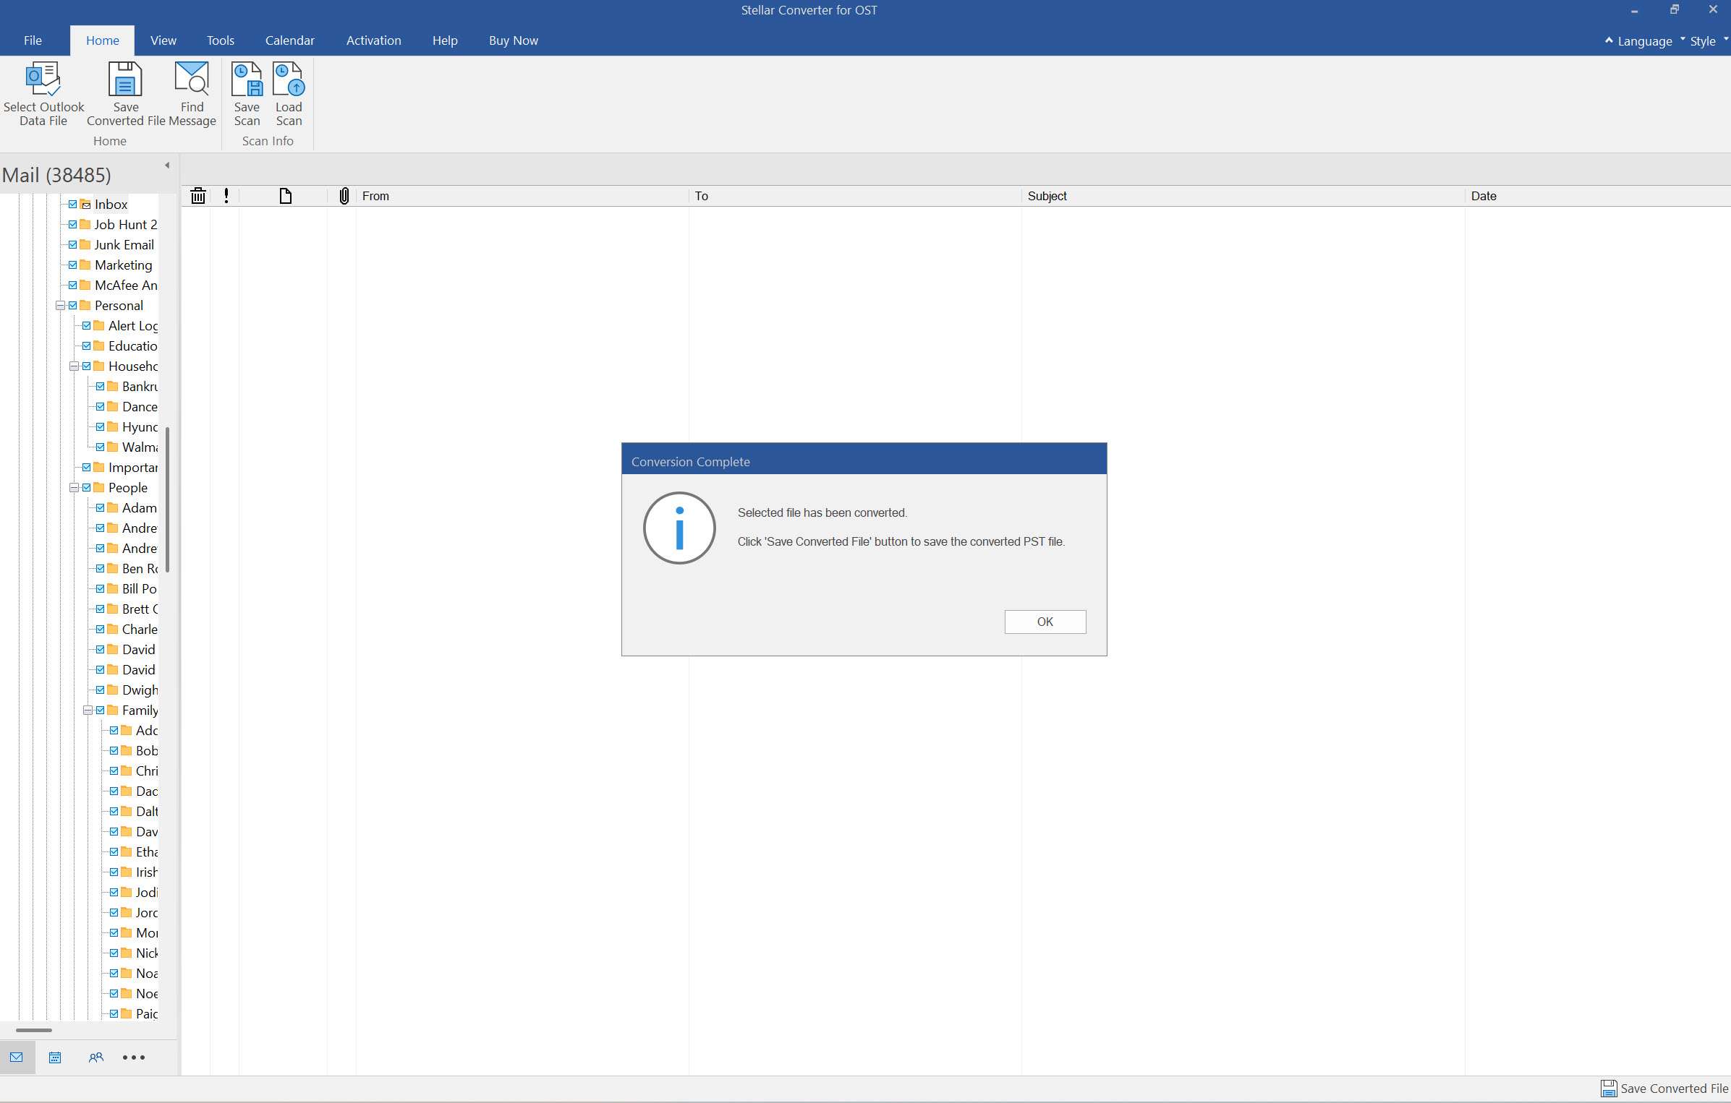Uncheck the Alert Log folder checkbox
This screenshot has width=1731, height=1103.
point(86,326)
